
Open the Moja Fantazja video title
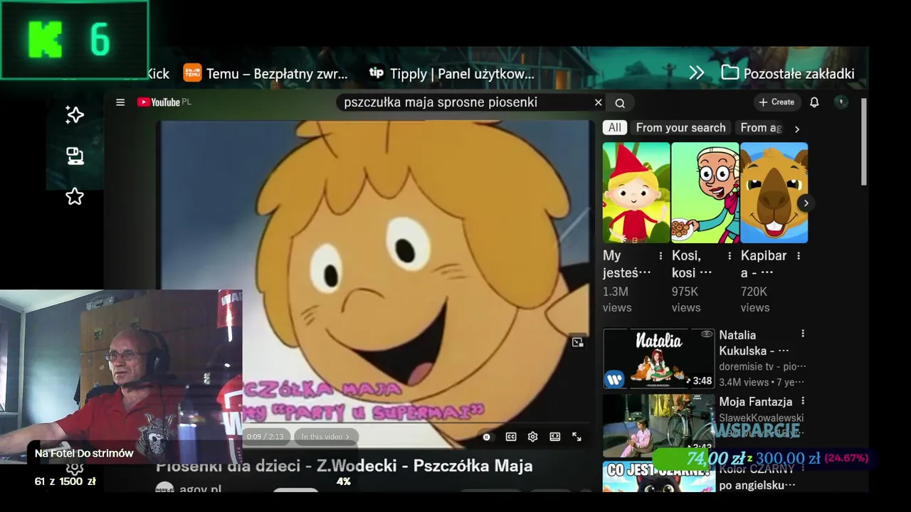pyautogui.click(x=755, y=402)
